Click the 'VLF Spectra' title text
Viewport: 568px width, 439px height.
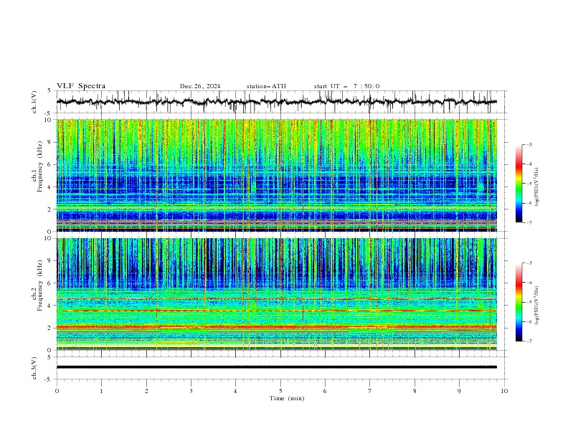coord(81,86)
